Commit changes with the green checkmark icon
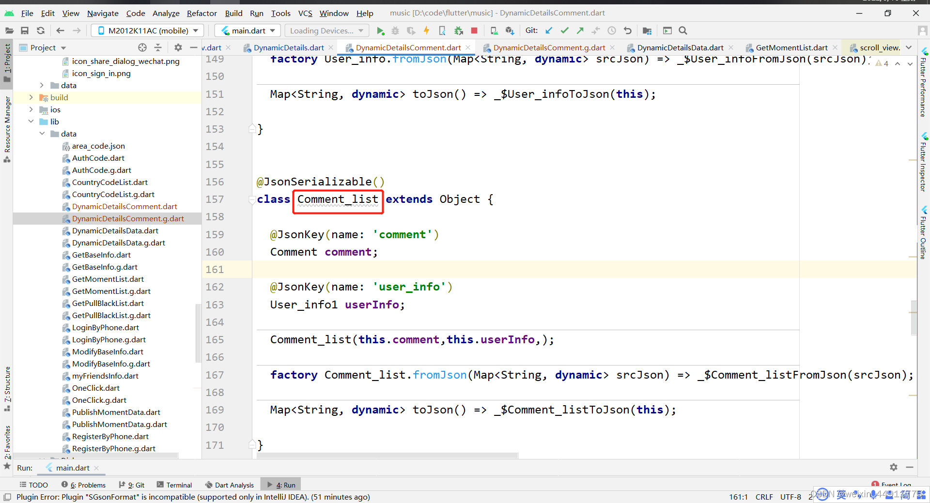This screenshot has height=503, width=930. point(564,30)
